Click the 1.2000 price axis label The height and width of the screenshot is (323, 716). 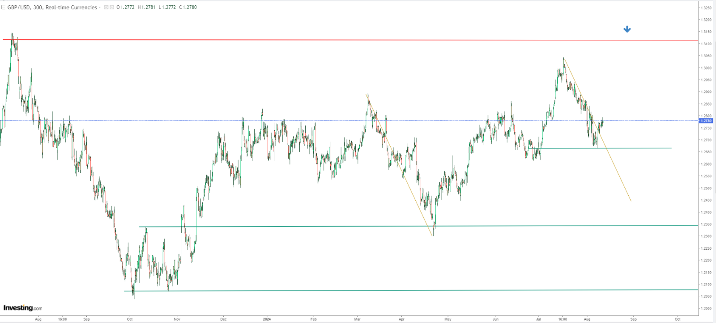pos(707,308)
